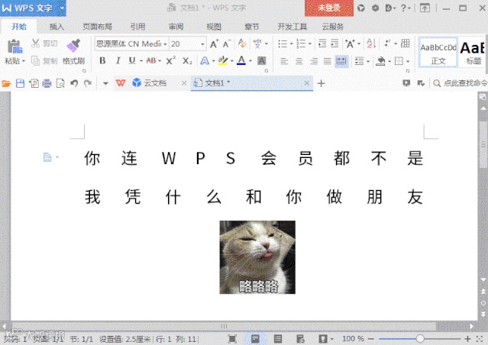Click the font color A swatch
488x345 pixels.
[x=241, y=60]
